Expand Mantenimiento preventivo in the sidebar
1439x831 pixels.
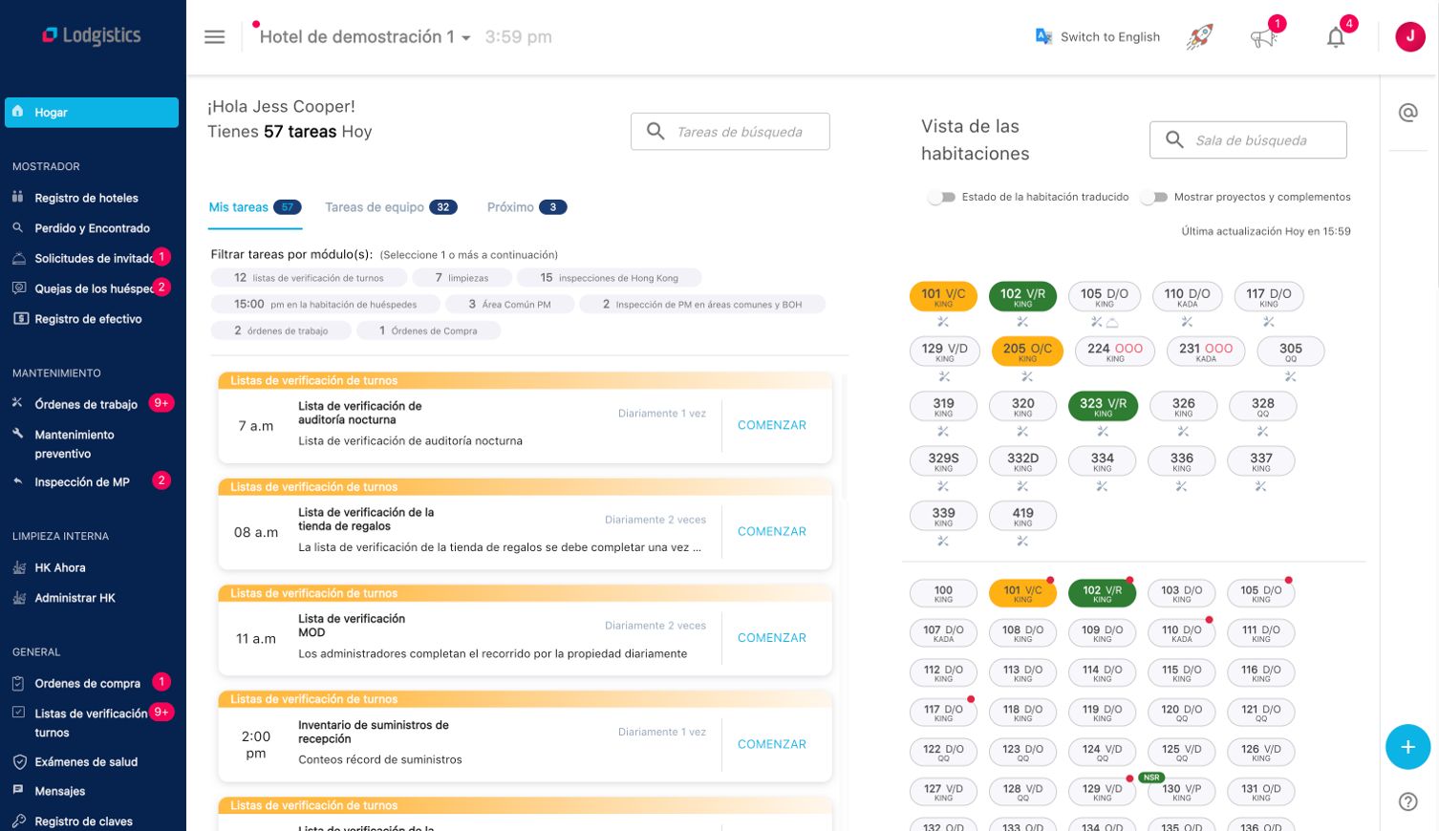(x=75, y=444)
